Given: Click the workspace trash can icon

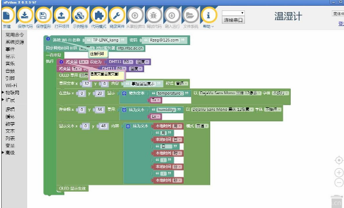Looking at the screenshot, I should [337, 201].
